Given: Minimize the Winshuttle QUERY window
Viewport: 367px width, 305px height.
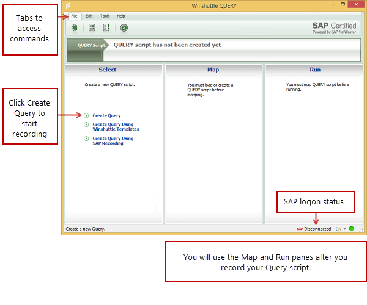Looking at the screenshot, I should [x=333, y=5].
